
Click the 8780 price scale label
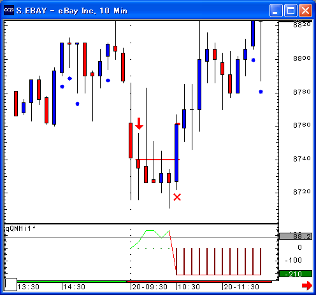301,92
